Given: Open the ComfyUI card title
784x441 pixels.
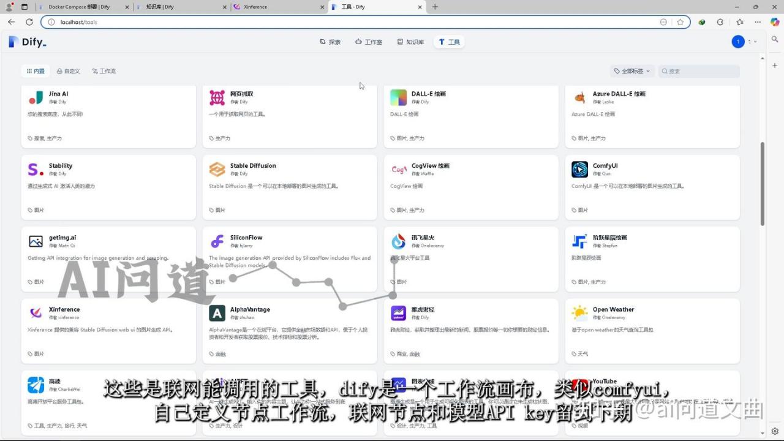Looking at the screenshot, I should (x=605, y=165).
